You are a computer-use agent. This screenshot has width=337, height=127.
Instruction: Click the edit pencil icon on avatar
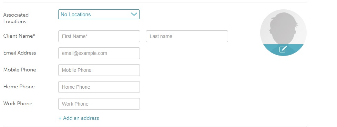[283, 49]
